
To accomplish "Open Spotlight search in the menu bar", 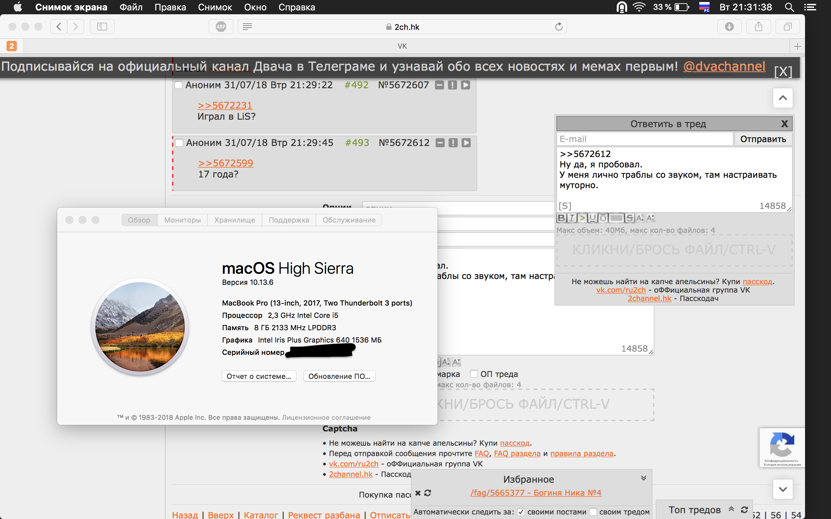I will [x=789, y=7].
